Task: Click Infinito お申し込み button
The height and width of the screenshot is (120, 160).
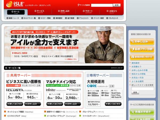Action: point(73,104)
